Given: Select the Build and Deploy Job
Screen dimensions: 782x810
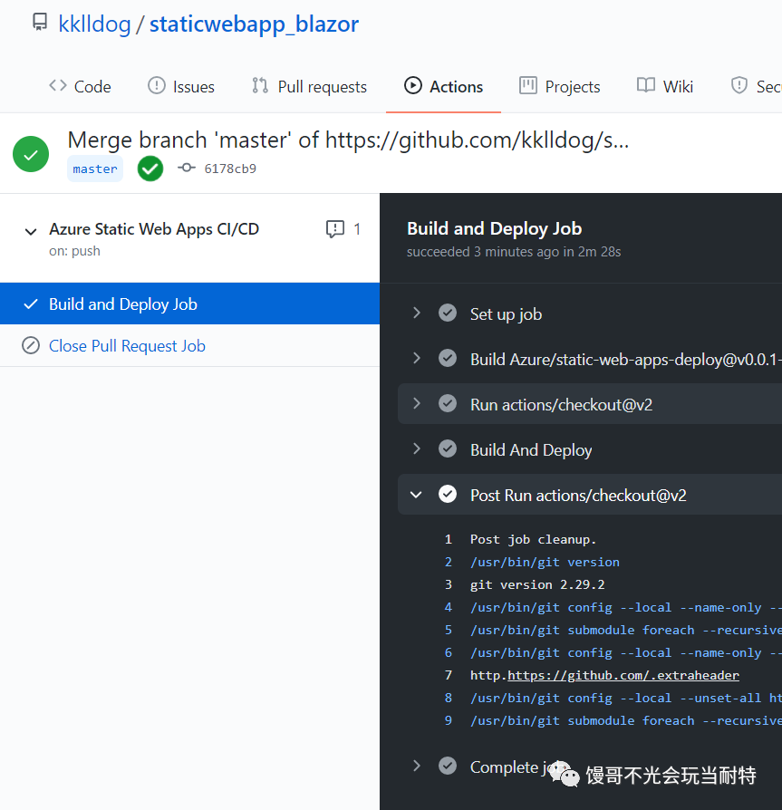Looking at the screenshot, I should 189,304.
